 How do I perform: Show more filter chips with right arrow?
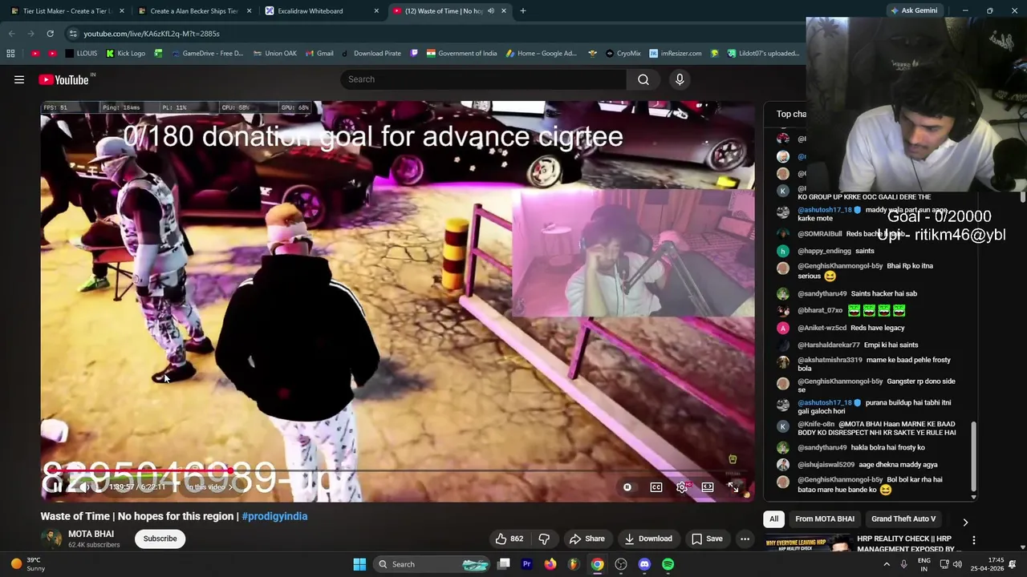point(965,522)
